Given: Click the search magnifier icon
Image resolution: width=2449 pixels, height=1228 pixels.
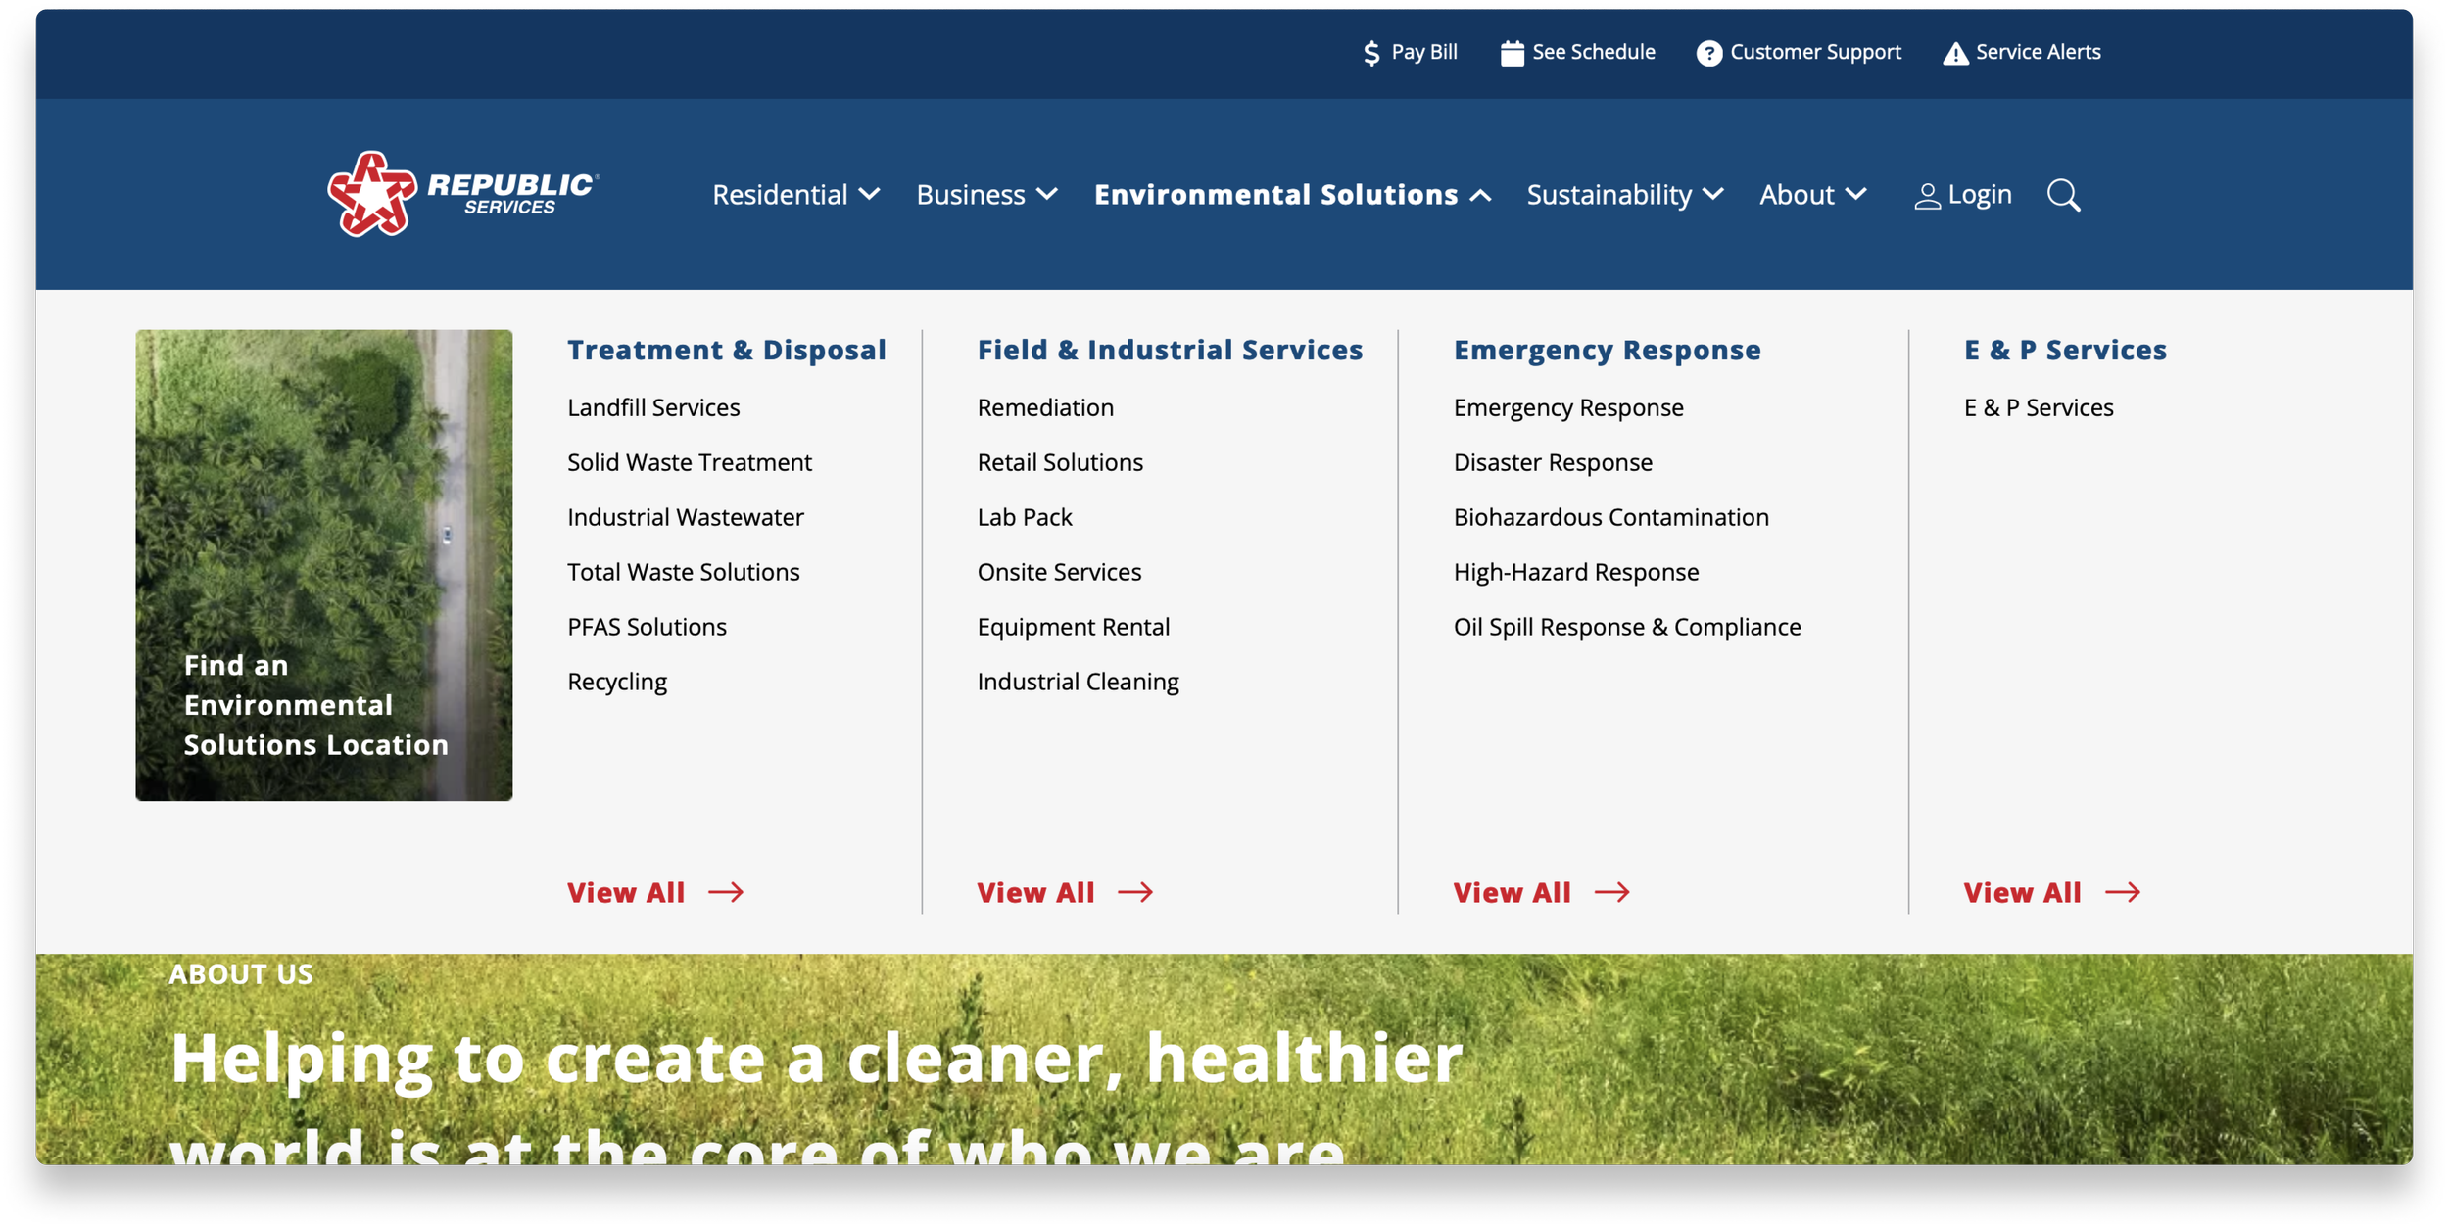Looking at the screenshot, I should 2063,195.
